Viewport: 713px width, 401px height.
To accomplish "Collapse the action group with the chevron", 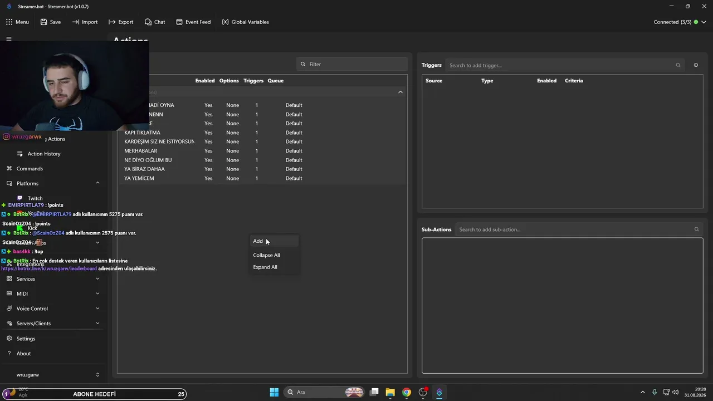I will pos(401,92).
